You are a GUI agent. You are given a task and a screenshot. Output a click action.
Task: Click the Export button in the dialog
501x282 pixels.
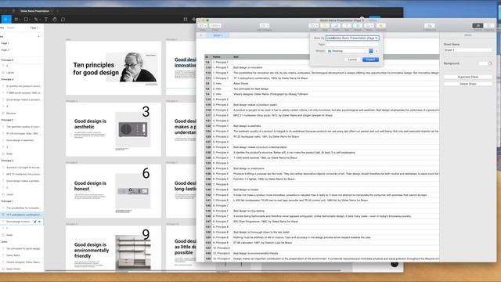370,60
